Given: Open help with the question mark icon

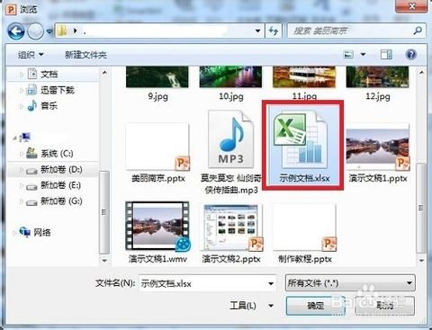Looking at the screenshot, I should tap(411, 54).
